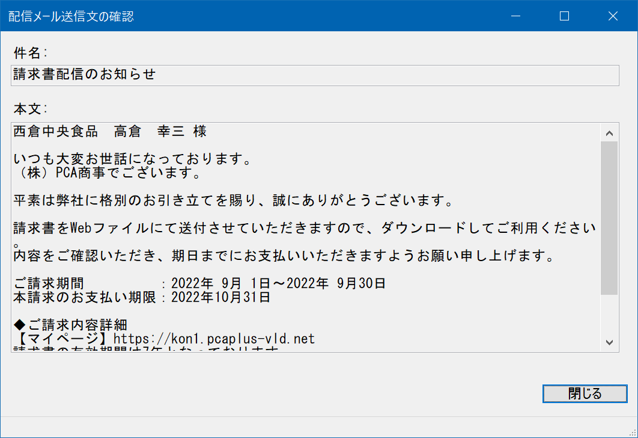Click the title bar text 配信メール送信文の確認
Screen dimensions: 638x438
pos(71,16)
